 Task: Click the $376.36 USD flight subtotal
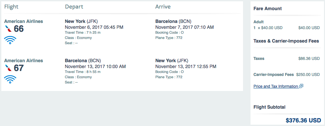(303, 120)
